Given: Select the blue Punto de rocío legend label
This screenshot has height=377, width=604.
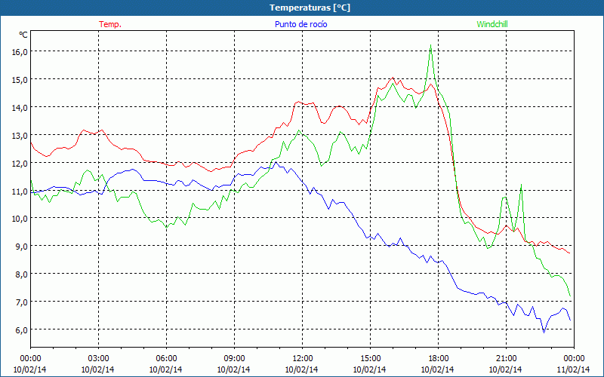Looking at the screenshot, I should 300,24.
